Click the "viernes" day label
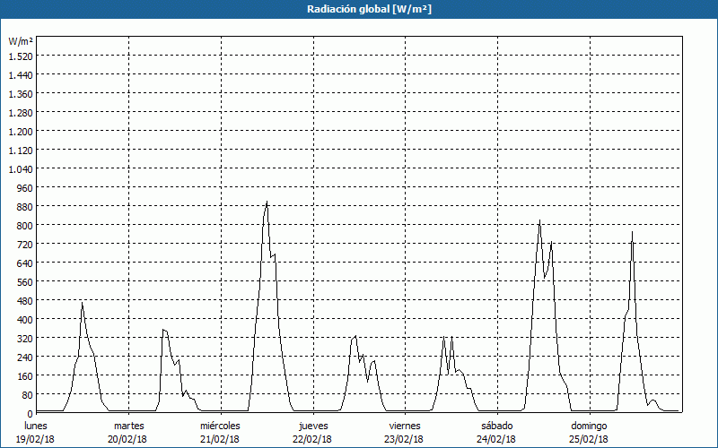Screen dimensions: 718x448 pyautogui.click(x=405, y=426)
